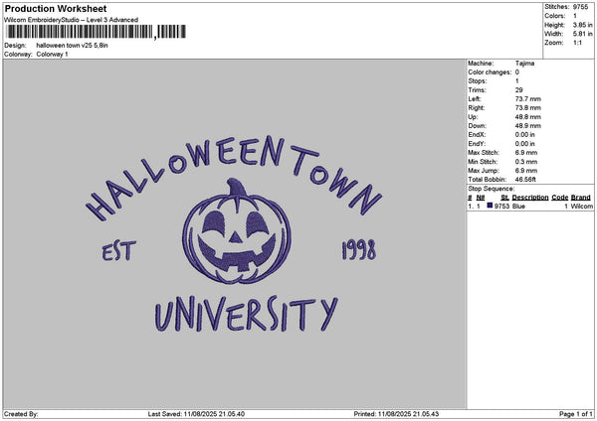Select the Height value 3.85 in
Screen dimensions: 597x421
click(582, 25)
